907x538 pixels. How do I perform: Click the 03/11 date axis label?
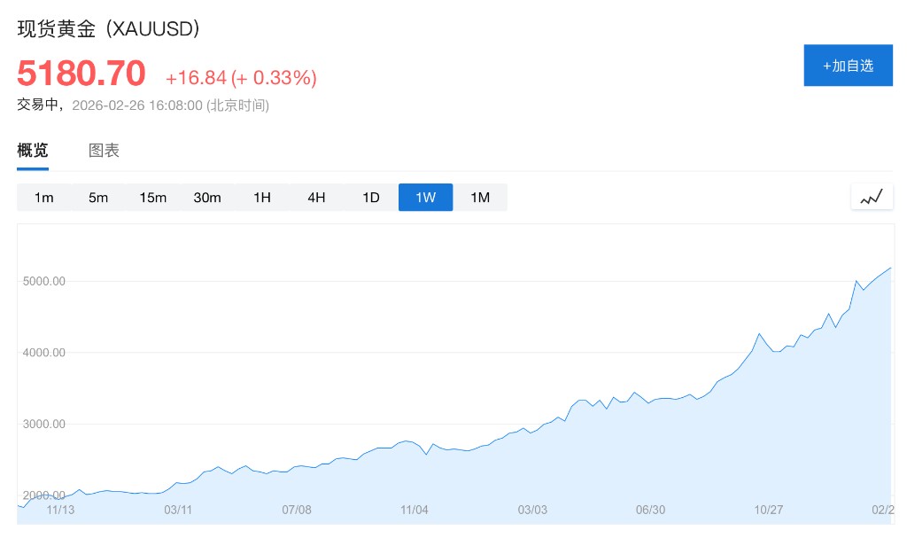[178, 510]
